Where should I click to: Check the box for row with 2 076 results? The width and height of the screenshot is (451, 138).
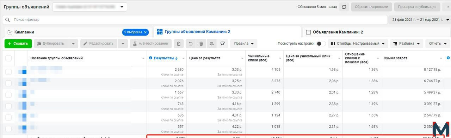(8, 84)
